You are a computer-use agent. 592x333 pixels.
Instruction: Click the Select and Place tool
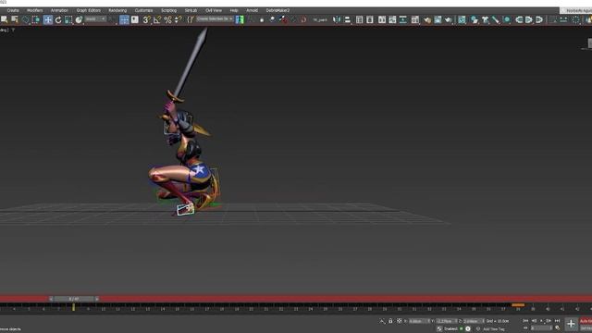(x=79, y=19)
